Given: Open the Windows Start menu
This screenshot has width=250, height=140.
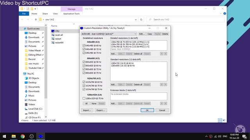Looking at the screenshot, I should click(4, 136).
